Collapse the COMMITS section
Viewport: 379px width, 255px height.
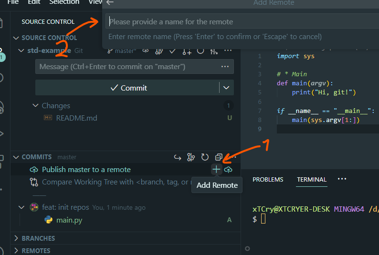click(x=17, y=157)
